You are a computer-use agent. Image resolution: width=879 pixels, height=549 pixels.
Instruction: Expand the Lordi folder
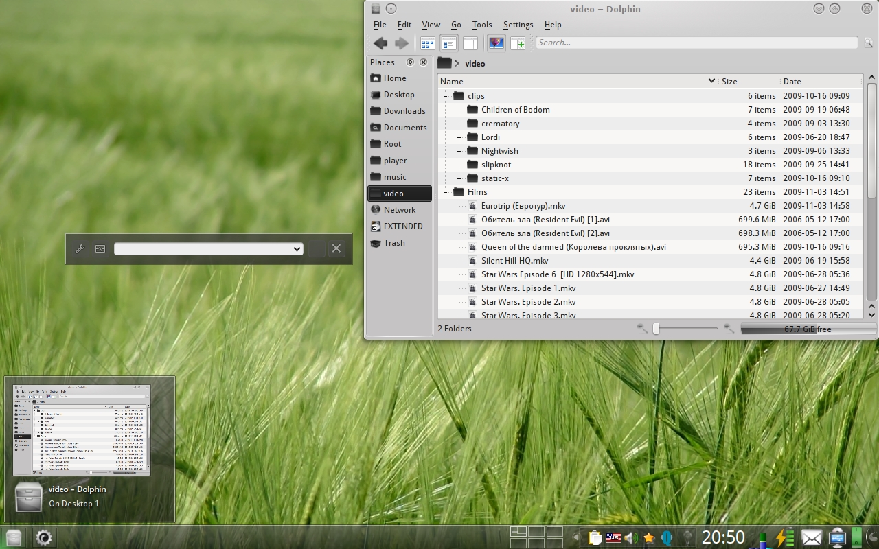[459, 137]
